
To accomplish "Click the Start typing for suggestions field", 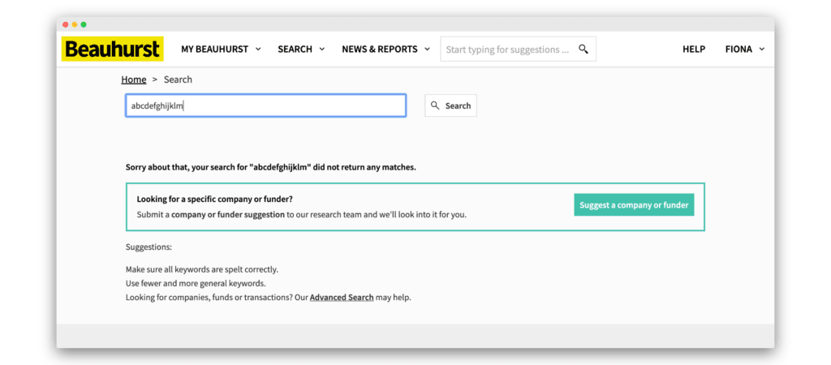I will click(x=518, y=49).
